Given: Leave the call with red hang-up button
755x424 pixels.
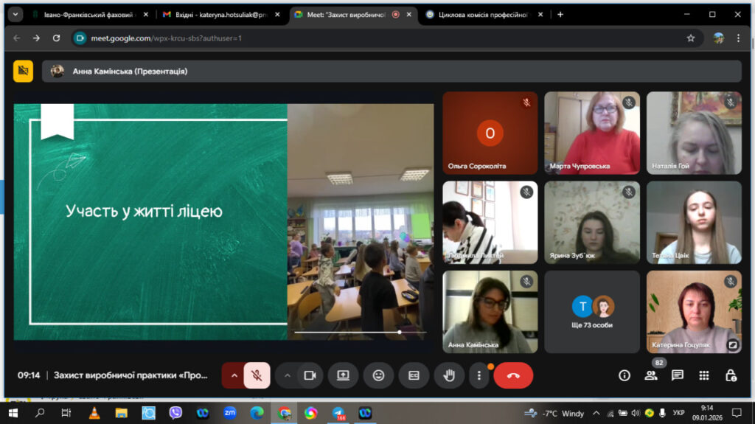Looking at the screenshot, I should point(513,375).
